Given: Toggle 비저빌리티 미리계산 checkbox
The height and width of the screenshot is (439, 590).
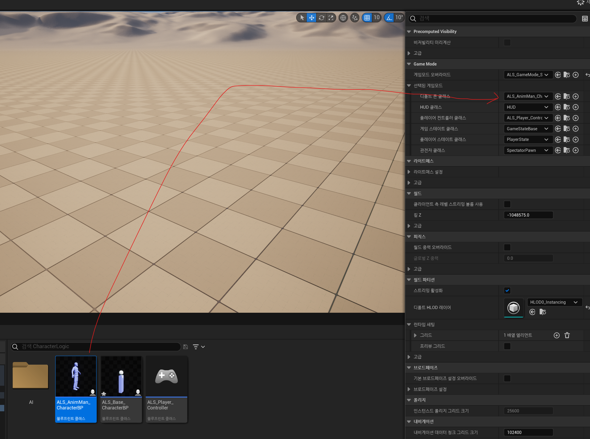Looking at the screenshot, I should click(x=507, y=43).
